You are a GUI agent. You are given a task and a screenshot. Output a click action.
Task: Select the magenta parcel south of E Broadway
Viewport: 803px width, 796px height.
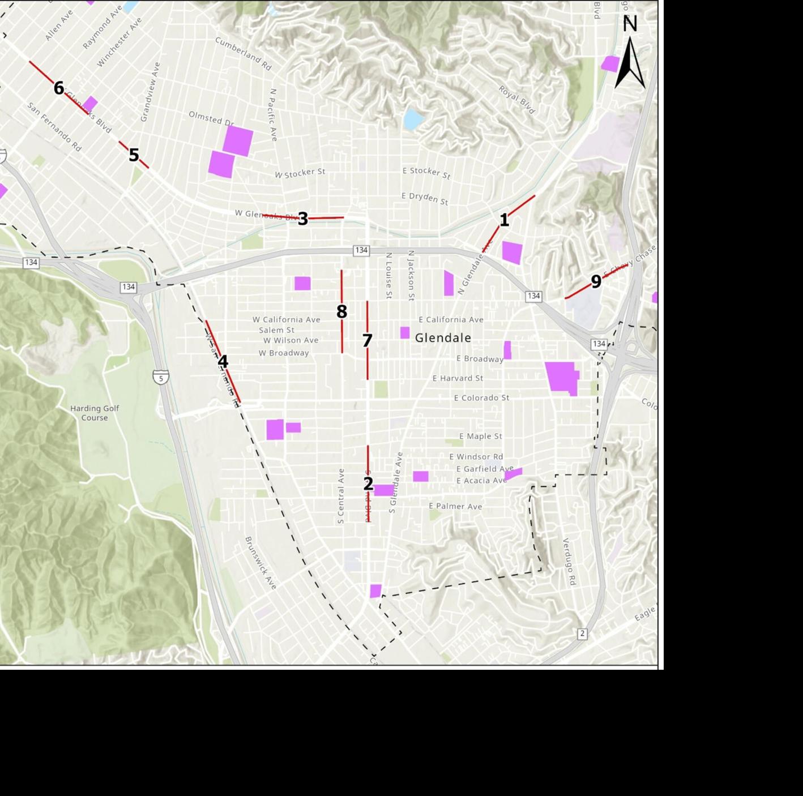(x=562, y=377)
